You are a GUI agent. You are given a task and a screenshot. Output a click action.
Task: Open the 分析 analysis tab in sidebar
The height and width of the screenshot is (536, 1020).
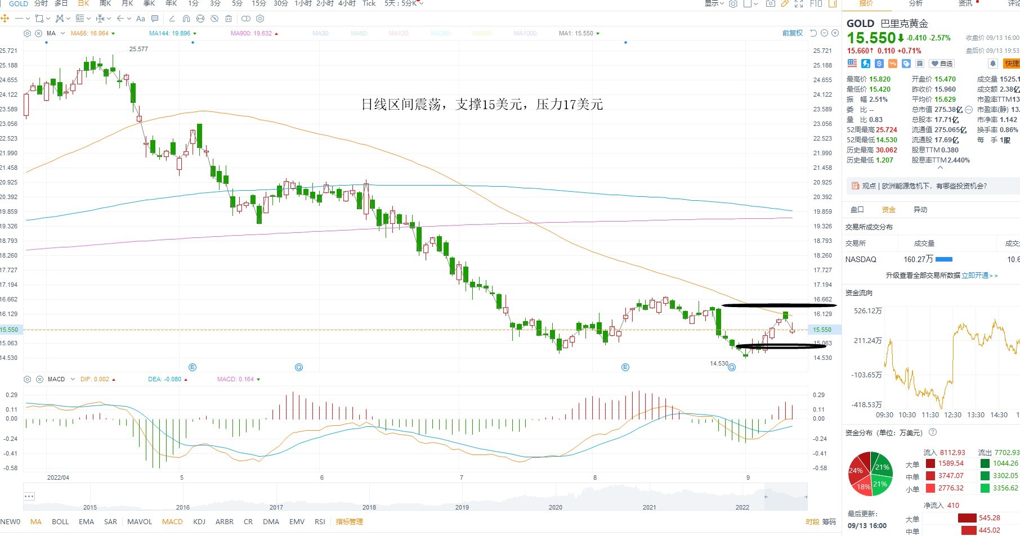pos(916,3)
